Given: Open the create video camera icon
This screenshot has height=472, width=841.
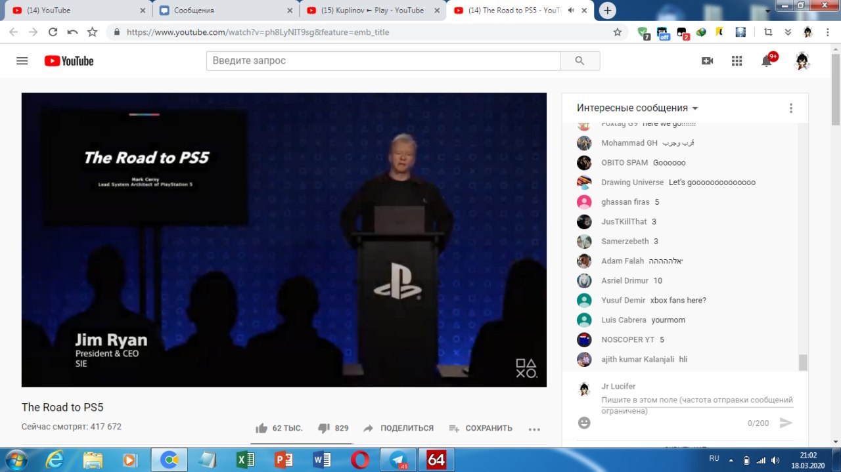Looking at the screenshot, I should point(707,60).
